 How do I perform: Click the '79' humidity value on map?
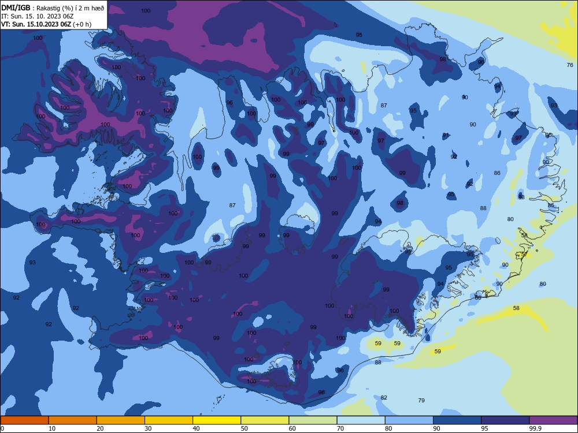pos(421,400)
